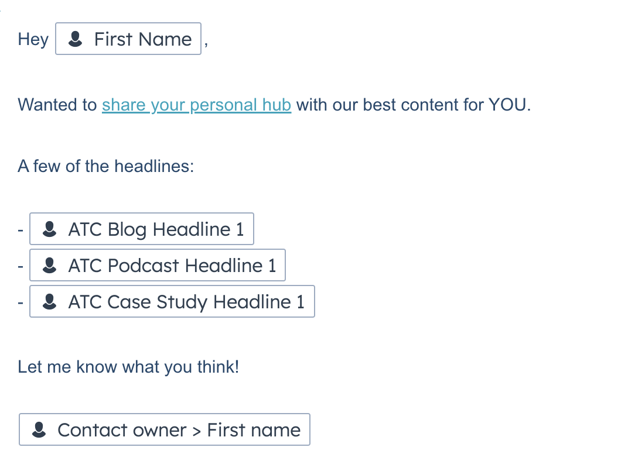Click the person icon in the Contact owner token

tap(39, 429)
